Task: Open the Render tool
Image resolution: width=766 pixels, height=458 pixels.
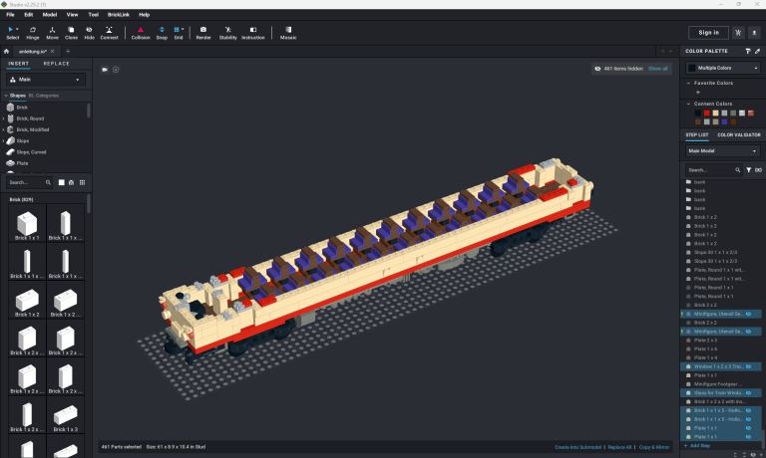Action: click(x=203, y=32)
